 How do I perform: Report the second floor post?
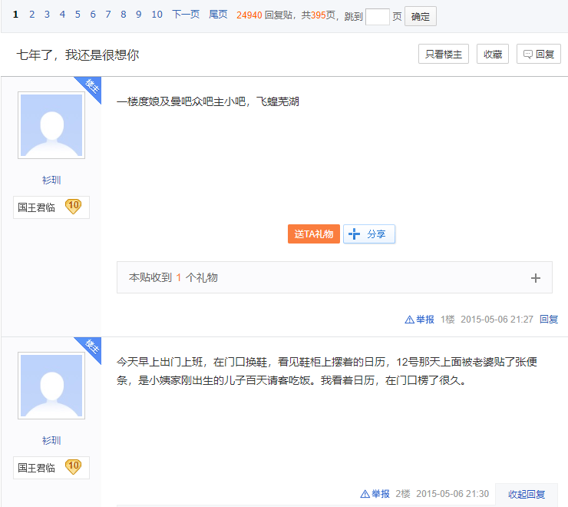pyautogui.click(x=375, y=494)
